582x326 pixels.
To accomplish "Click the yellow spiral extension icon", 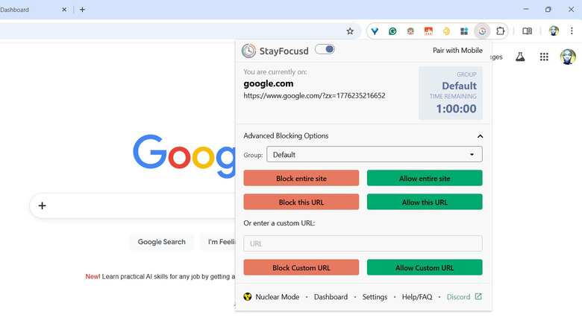I will [x=446, y=31].
